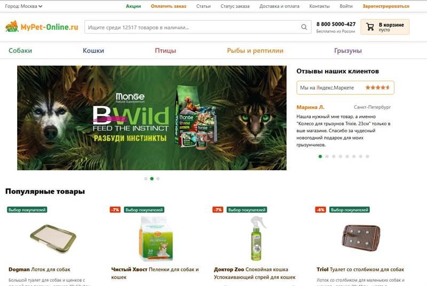Viewport: 427px width, 286px height.
Task: Expand the Город: Москва city selector
Action: pos(23,6)
